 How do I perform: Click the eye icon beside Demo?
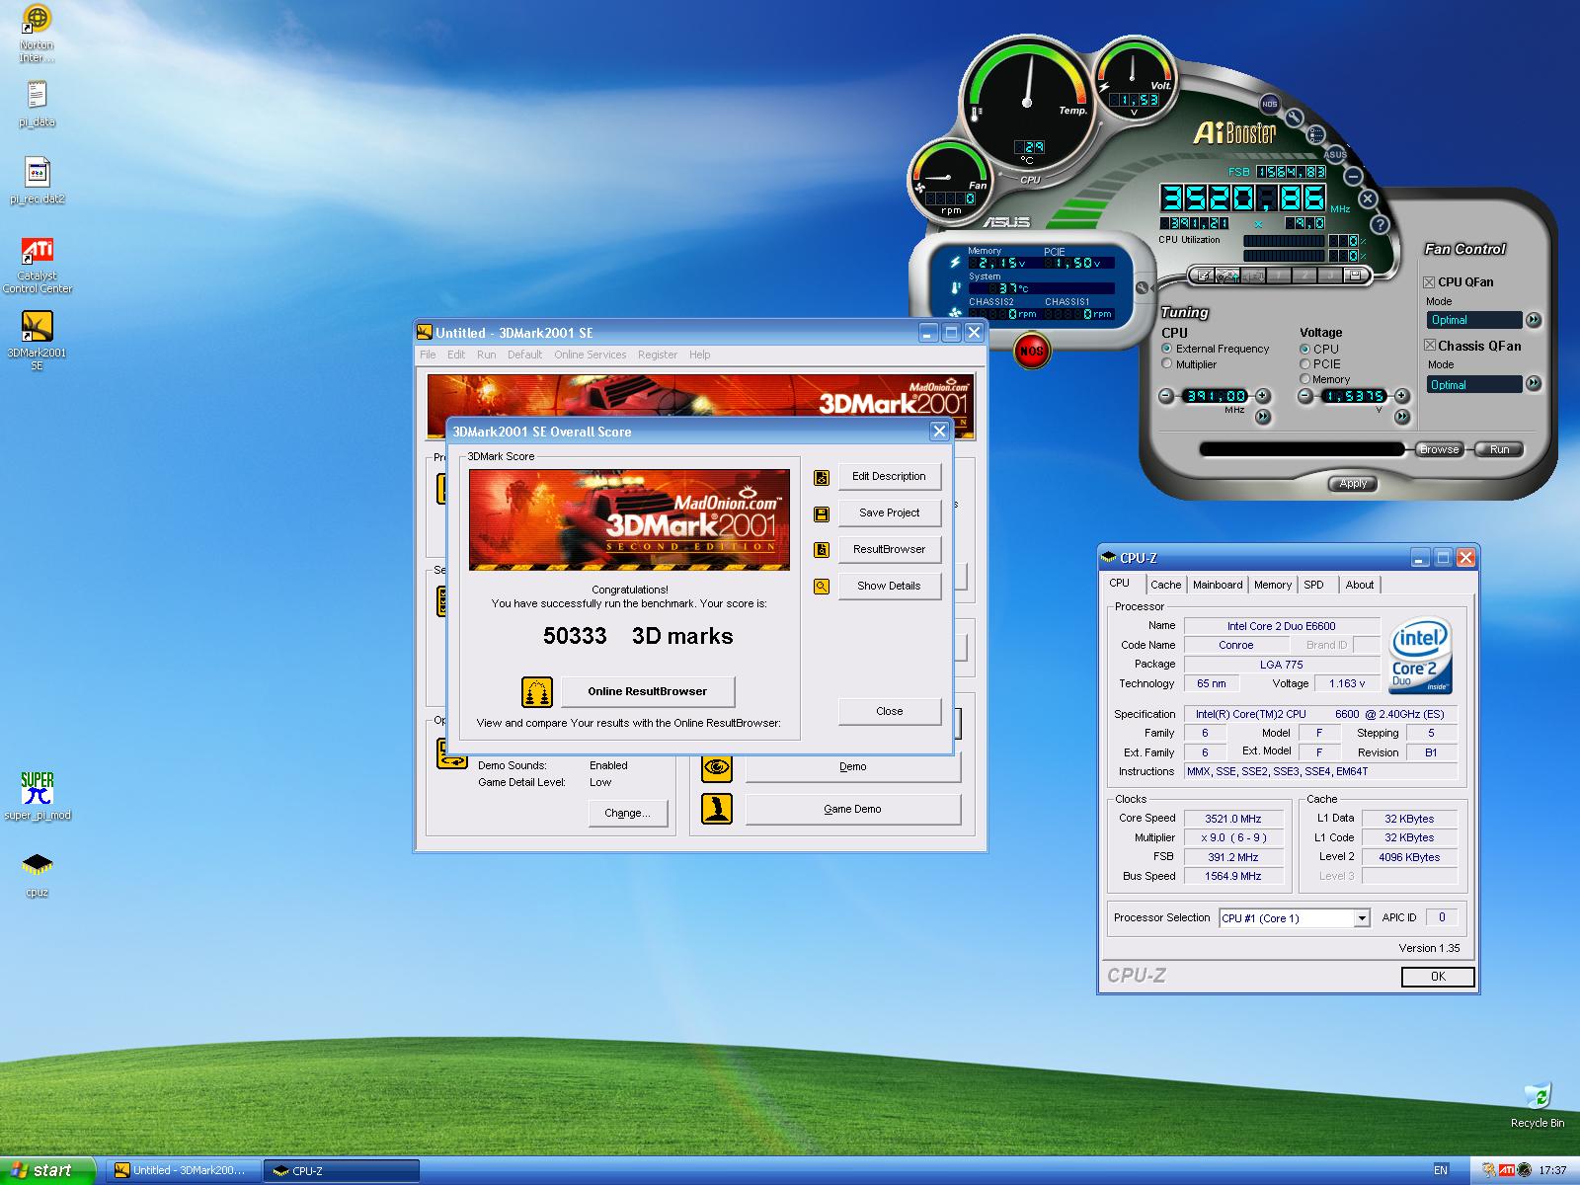coord(717,766)
